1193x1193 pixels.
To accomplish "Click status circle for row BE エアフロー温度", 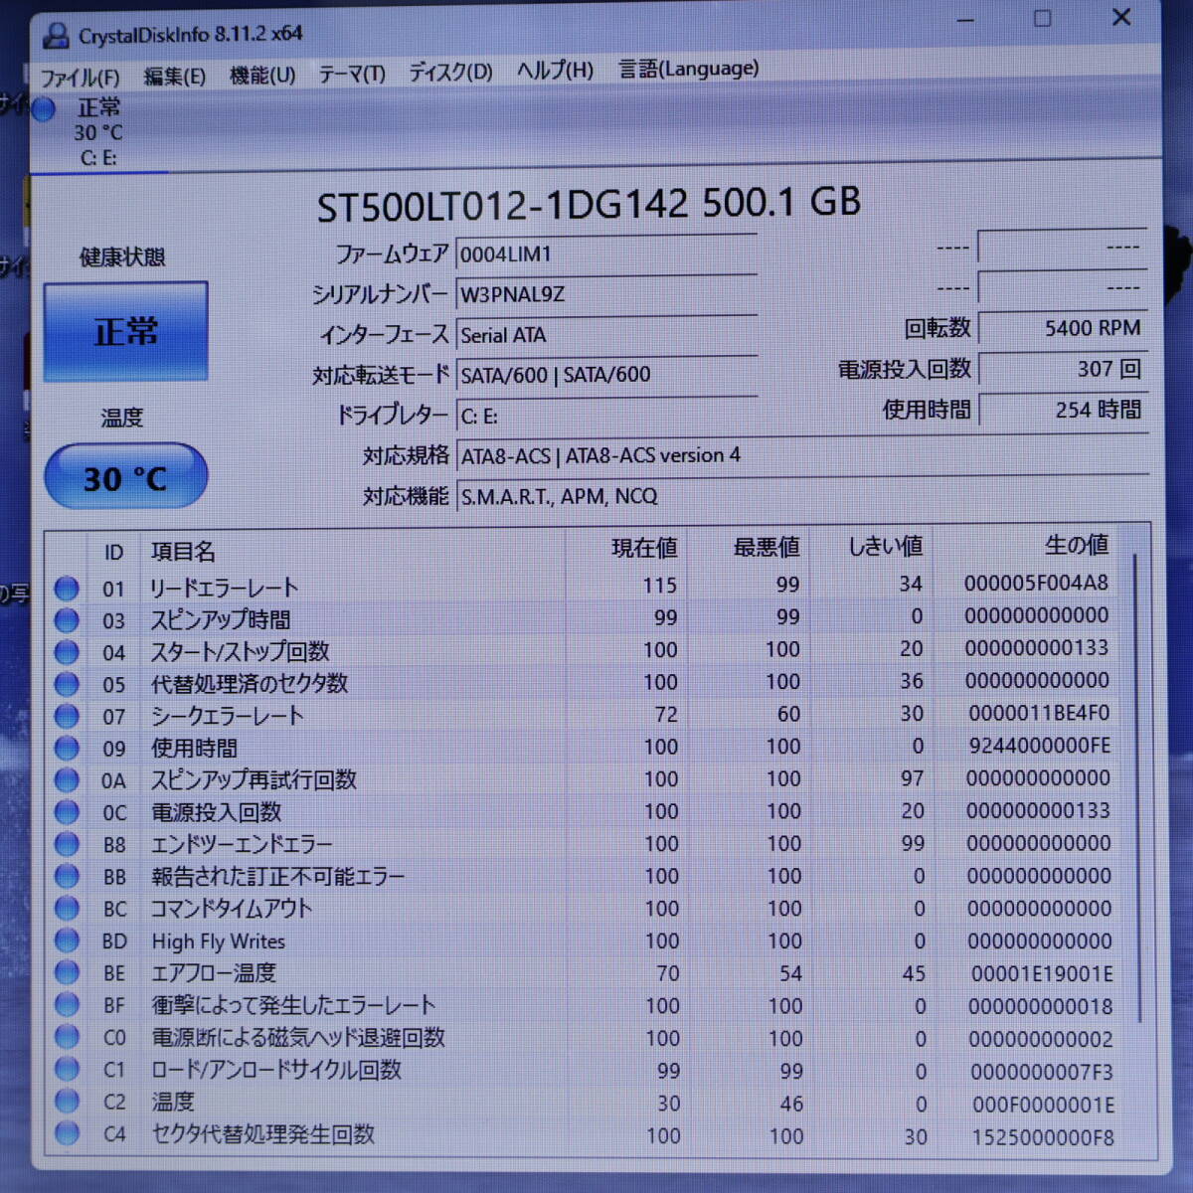I will pos(67,972).
